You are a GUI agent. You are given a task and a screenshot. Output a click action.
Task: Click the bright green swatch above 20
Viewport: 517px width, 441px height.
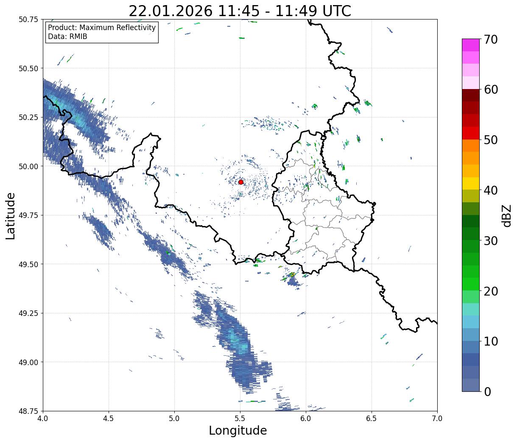click(471, 284)
